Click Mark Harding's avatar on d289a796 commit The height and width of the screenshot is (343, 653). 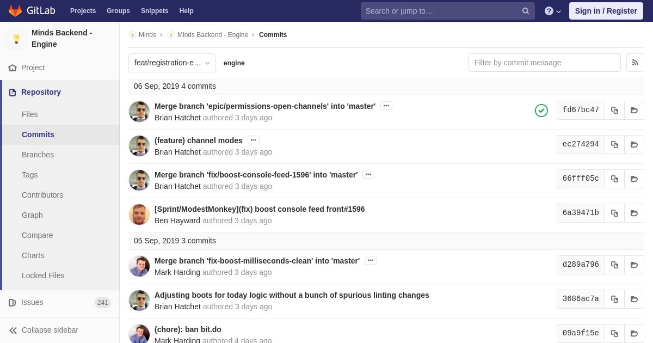pos(139,266)
